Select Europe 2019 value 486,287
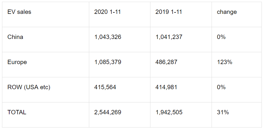The width and height of the screenshot is (265, 129). coord(166,62)
